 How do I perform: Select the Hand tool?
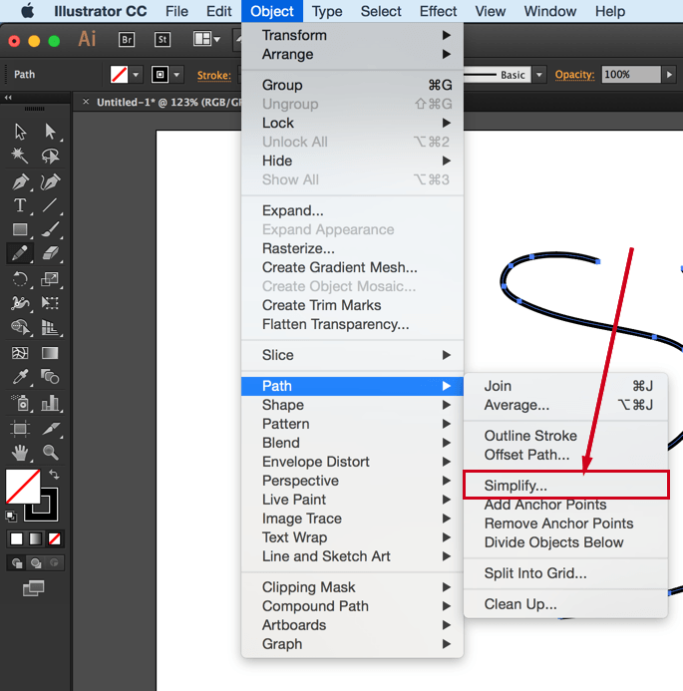coord(20,453)
